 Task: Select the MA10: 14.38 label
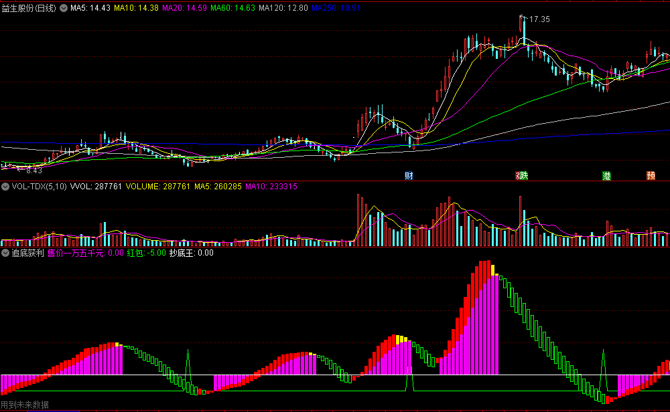point(136,8)
